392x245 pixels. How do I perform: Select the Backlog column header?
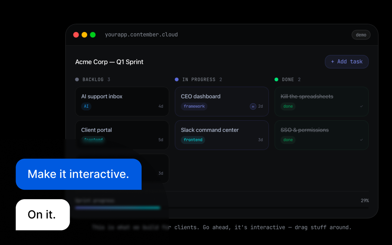[93, 80]
